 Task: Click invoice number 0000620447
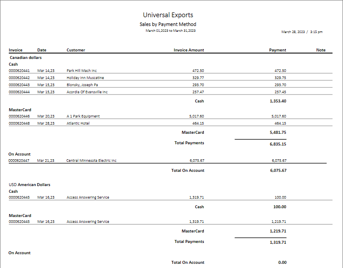click(x=19, y=161)
